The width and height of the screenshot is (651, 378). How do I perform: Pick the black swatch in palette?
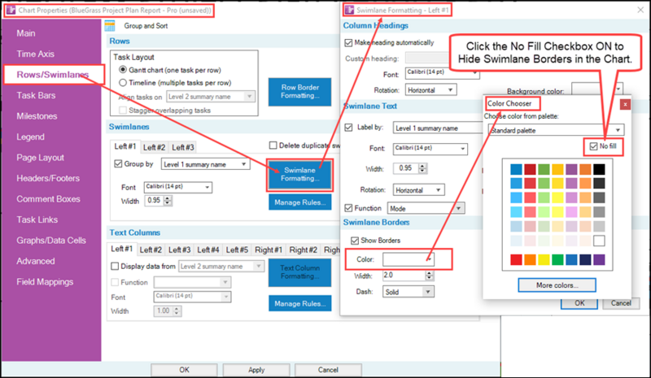599,169
